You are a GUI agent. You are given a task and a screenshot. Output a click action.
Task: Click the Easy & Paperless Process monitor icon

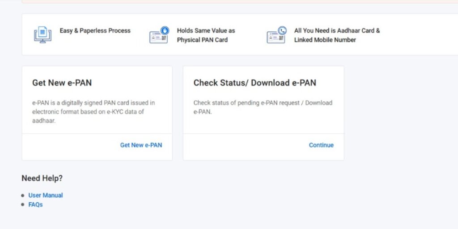[x=42, y=35]
